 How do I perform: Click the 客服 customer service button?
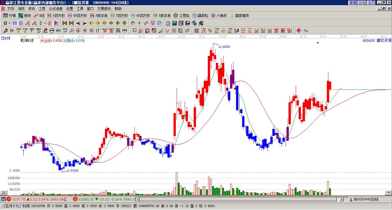[x=353, y=3]
